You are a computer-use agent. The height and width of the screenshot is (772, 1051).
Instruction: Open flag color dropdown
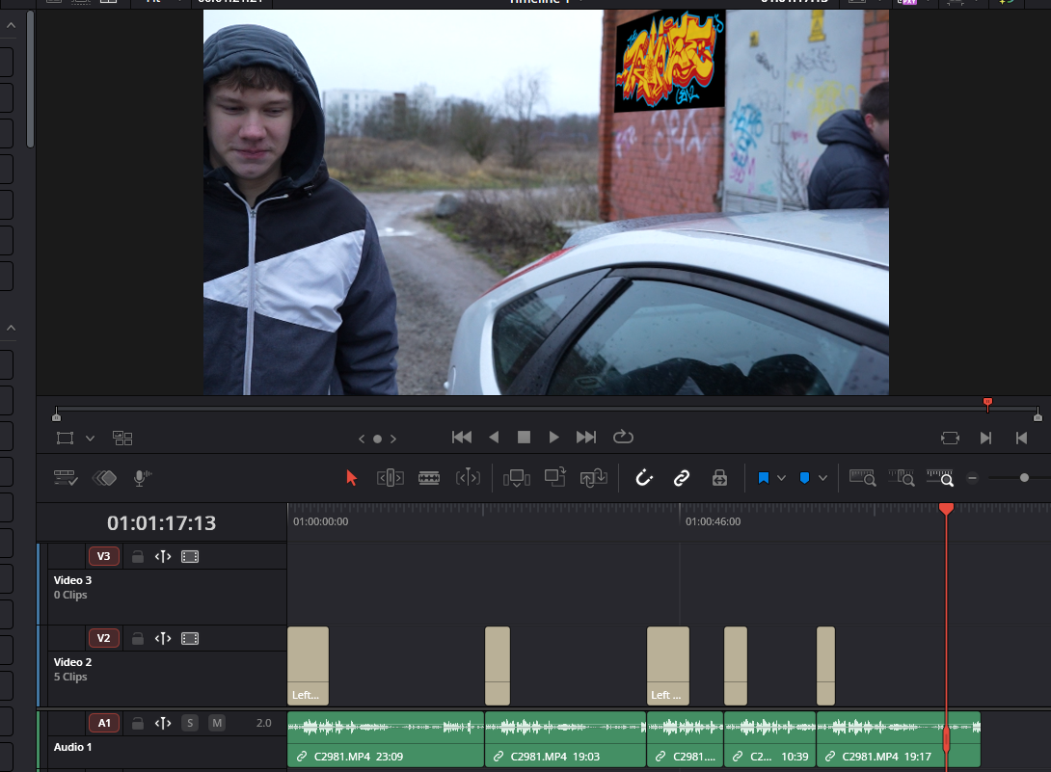pos(782,478)
